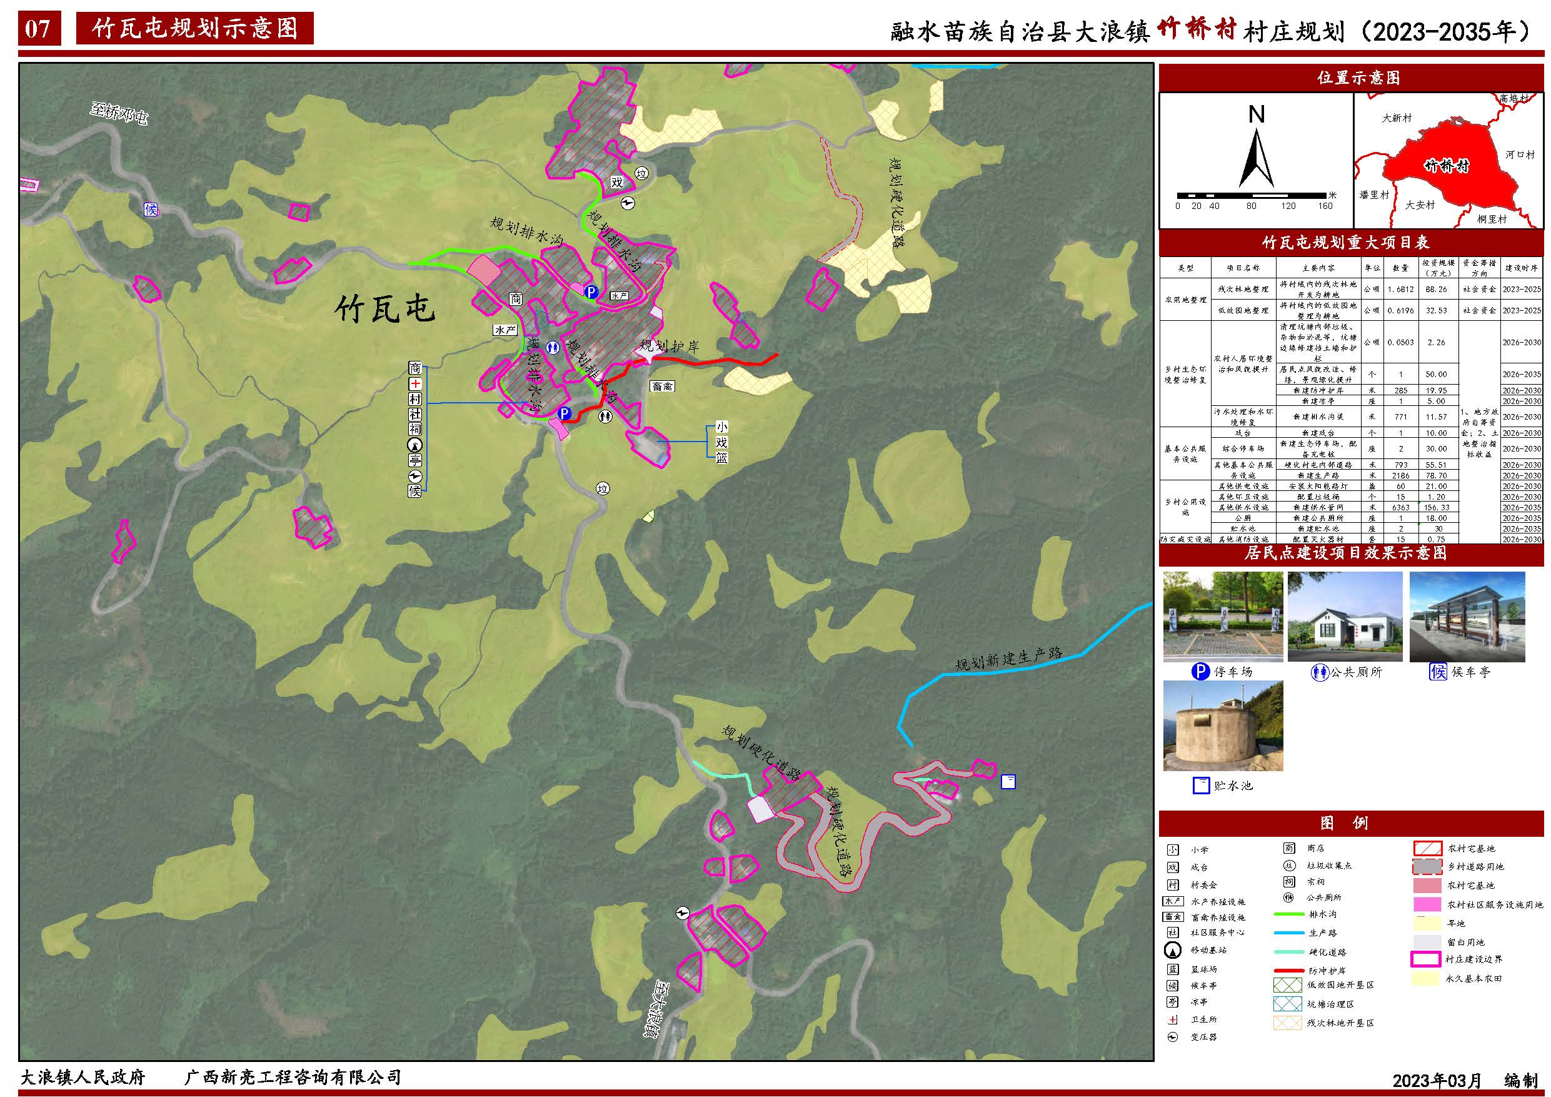The image size is (1551, 1097).
Task: Click the 变压器 transformer symbol in the legend
Action: (x=1173, y=1037)
